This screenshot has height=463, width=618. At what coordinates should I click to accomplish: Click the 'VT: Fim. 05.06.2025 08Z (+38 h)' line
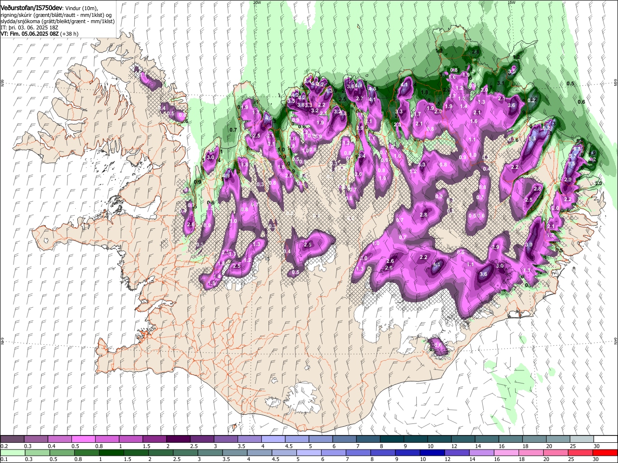[x=40, y=34]
